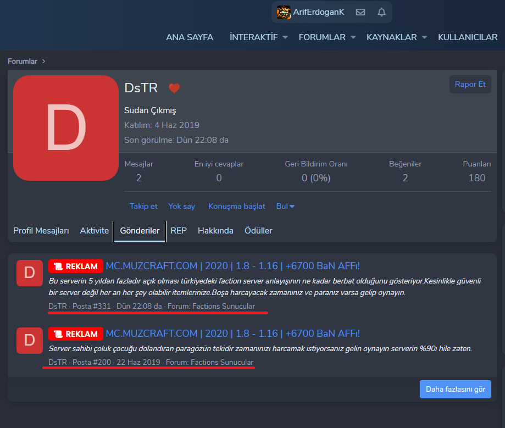505x428 pixels.
Task: Switch to the Ödüller tab
Action: click(258, 231)
